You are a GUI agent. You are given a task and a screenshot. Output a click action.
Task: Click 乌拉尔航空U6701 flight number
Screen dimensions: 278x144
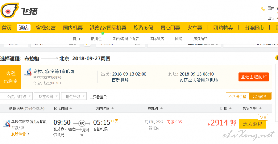(47, 83)
